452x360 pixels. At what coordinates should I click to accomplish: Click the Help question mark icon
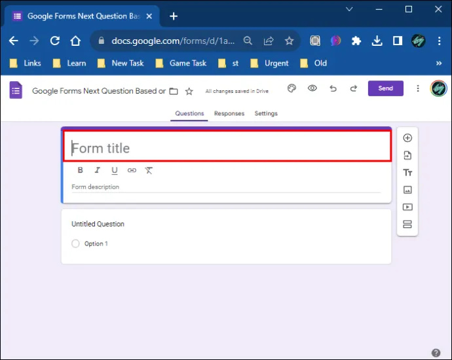(x=436, y=353)
